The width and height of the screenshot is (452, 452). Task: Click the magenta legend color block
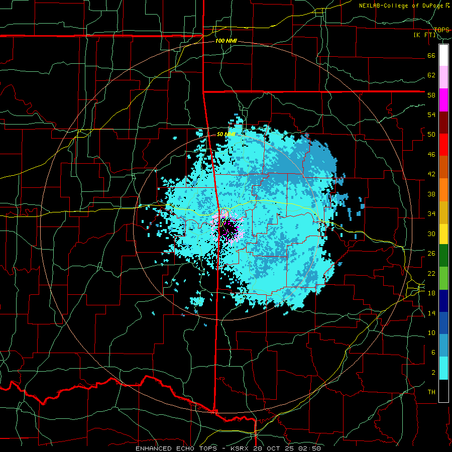click(443, 100)
